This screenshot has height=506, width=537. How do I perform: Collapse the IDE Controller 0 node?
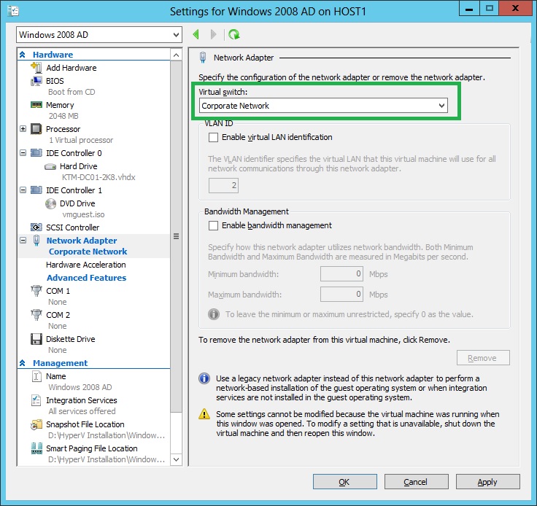point(23,152)
